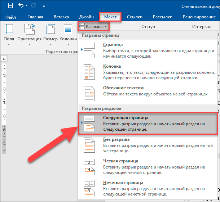The image size is (220, 202).
Task: Click the Размер page size icon
Action: pos(50,29)
